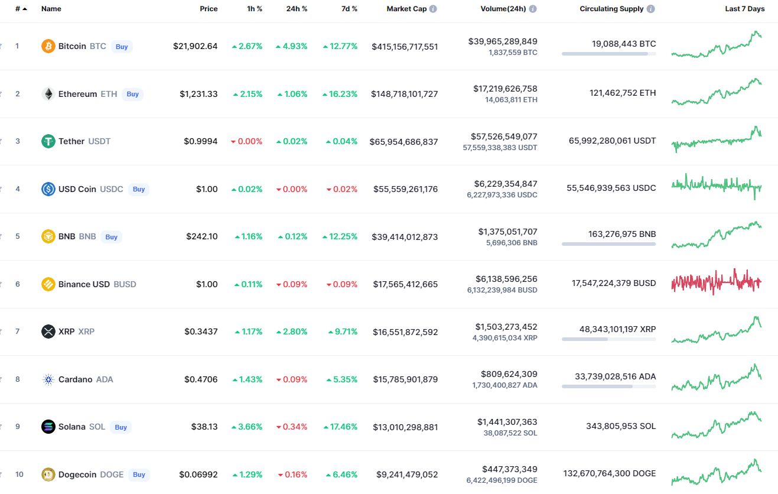Click the Bitcoin logo icon
778x494 pixels.
pos(48,46)
